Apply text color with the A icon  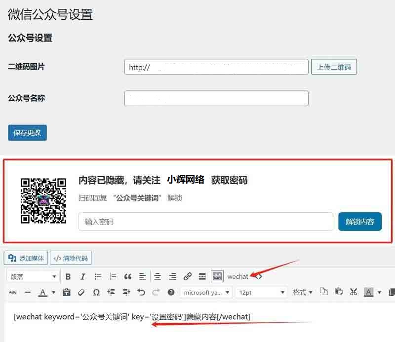[43, 292]
